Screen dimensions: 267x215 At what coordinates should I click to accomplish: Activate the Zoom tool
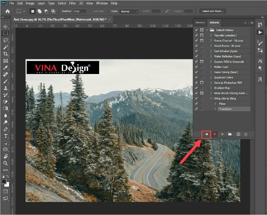(x=6, y=163)
